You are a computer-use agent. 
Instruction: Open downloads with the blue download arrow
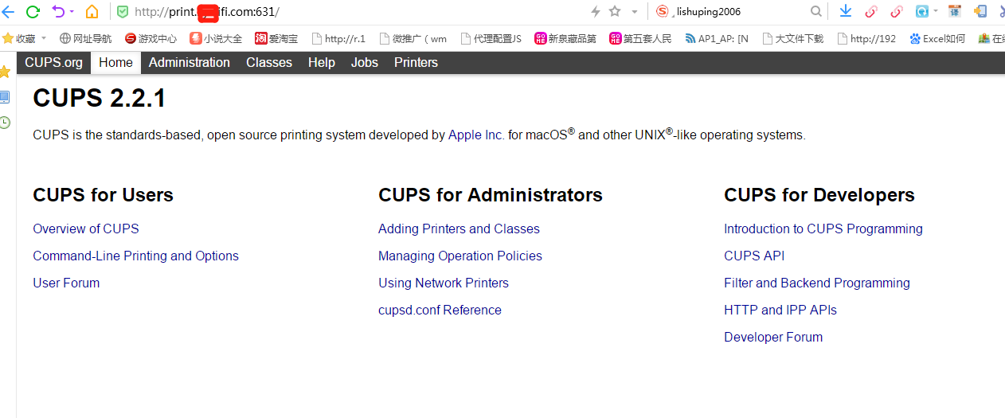click(x=846, y=11)
